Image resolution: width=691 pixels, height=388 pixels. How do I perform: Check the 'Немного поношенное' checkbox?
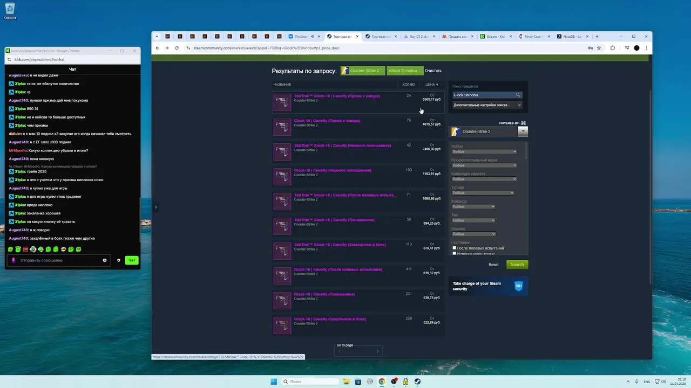coord(455,253)
